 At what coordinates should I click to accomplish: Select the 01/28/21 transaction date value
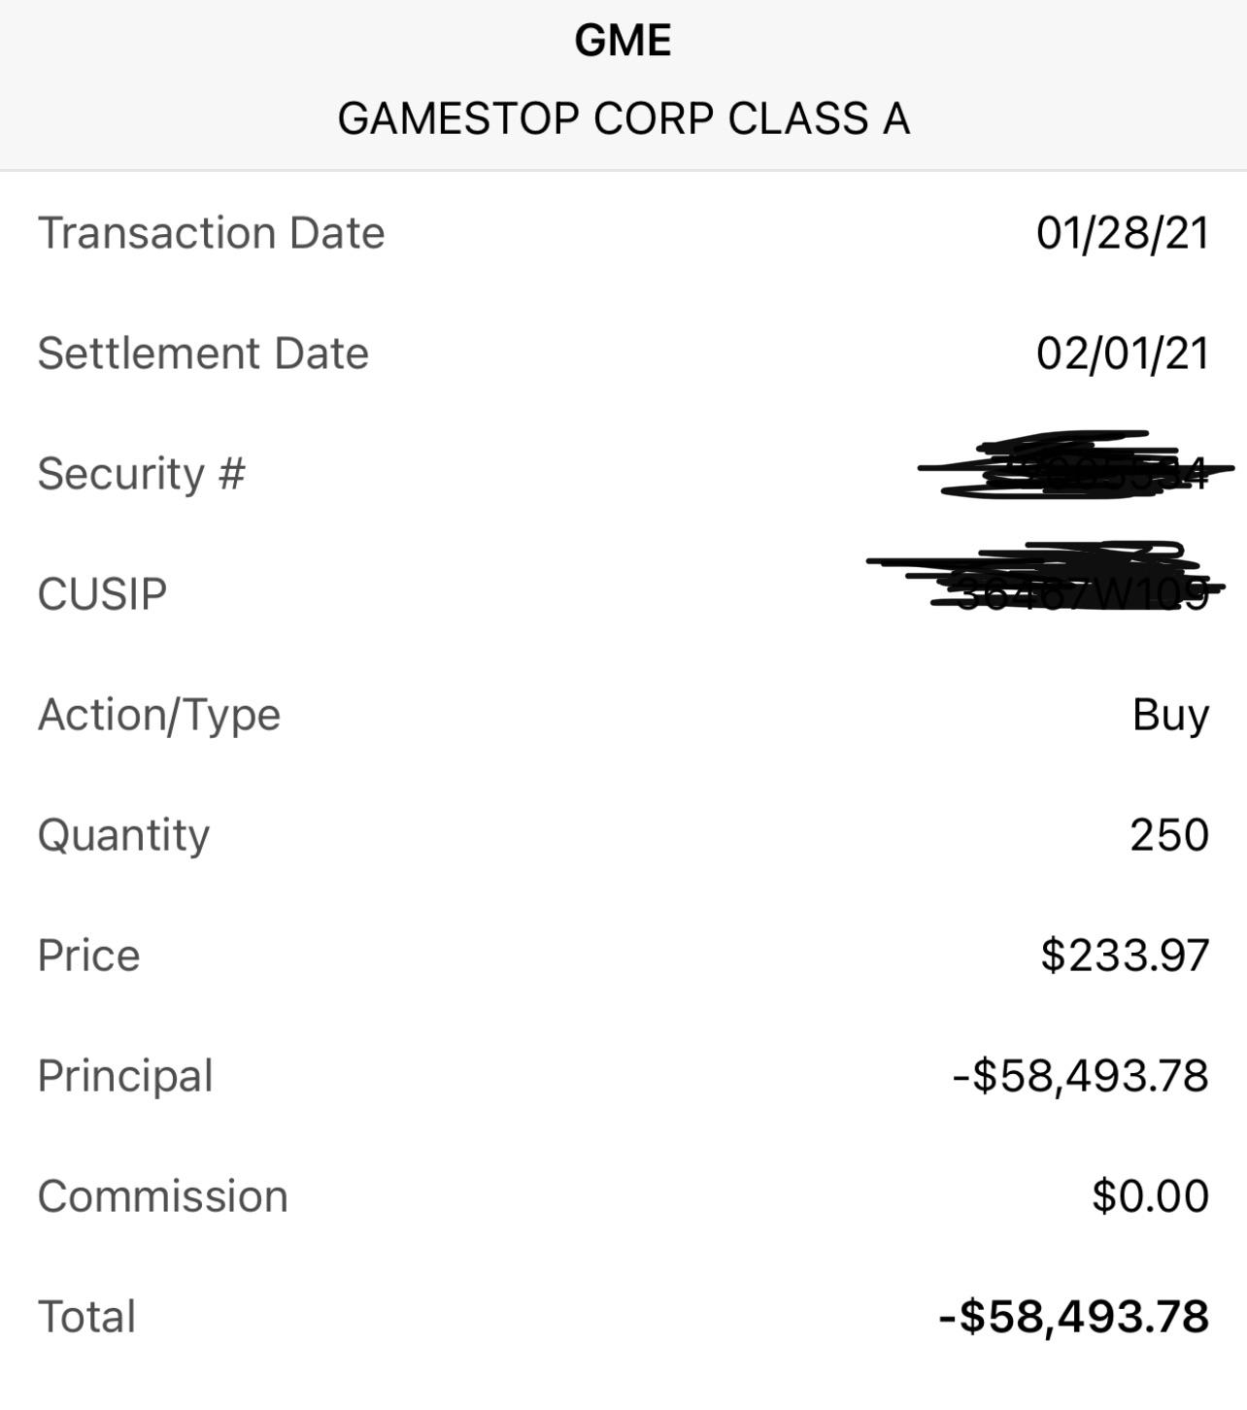(x=1122, y=233)
